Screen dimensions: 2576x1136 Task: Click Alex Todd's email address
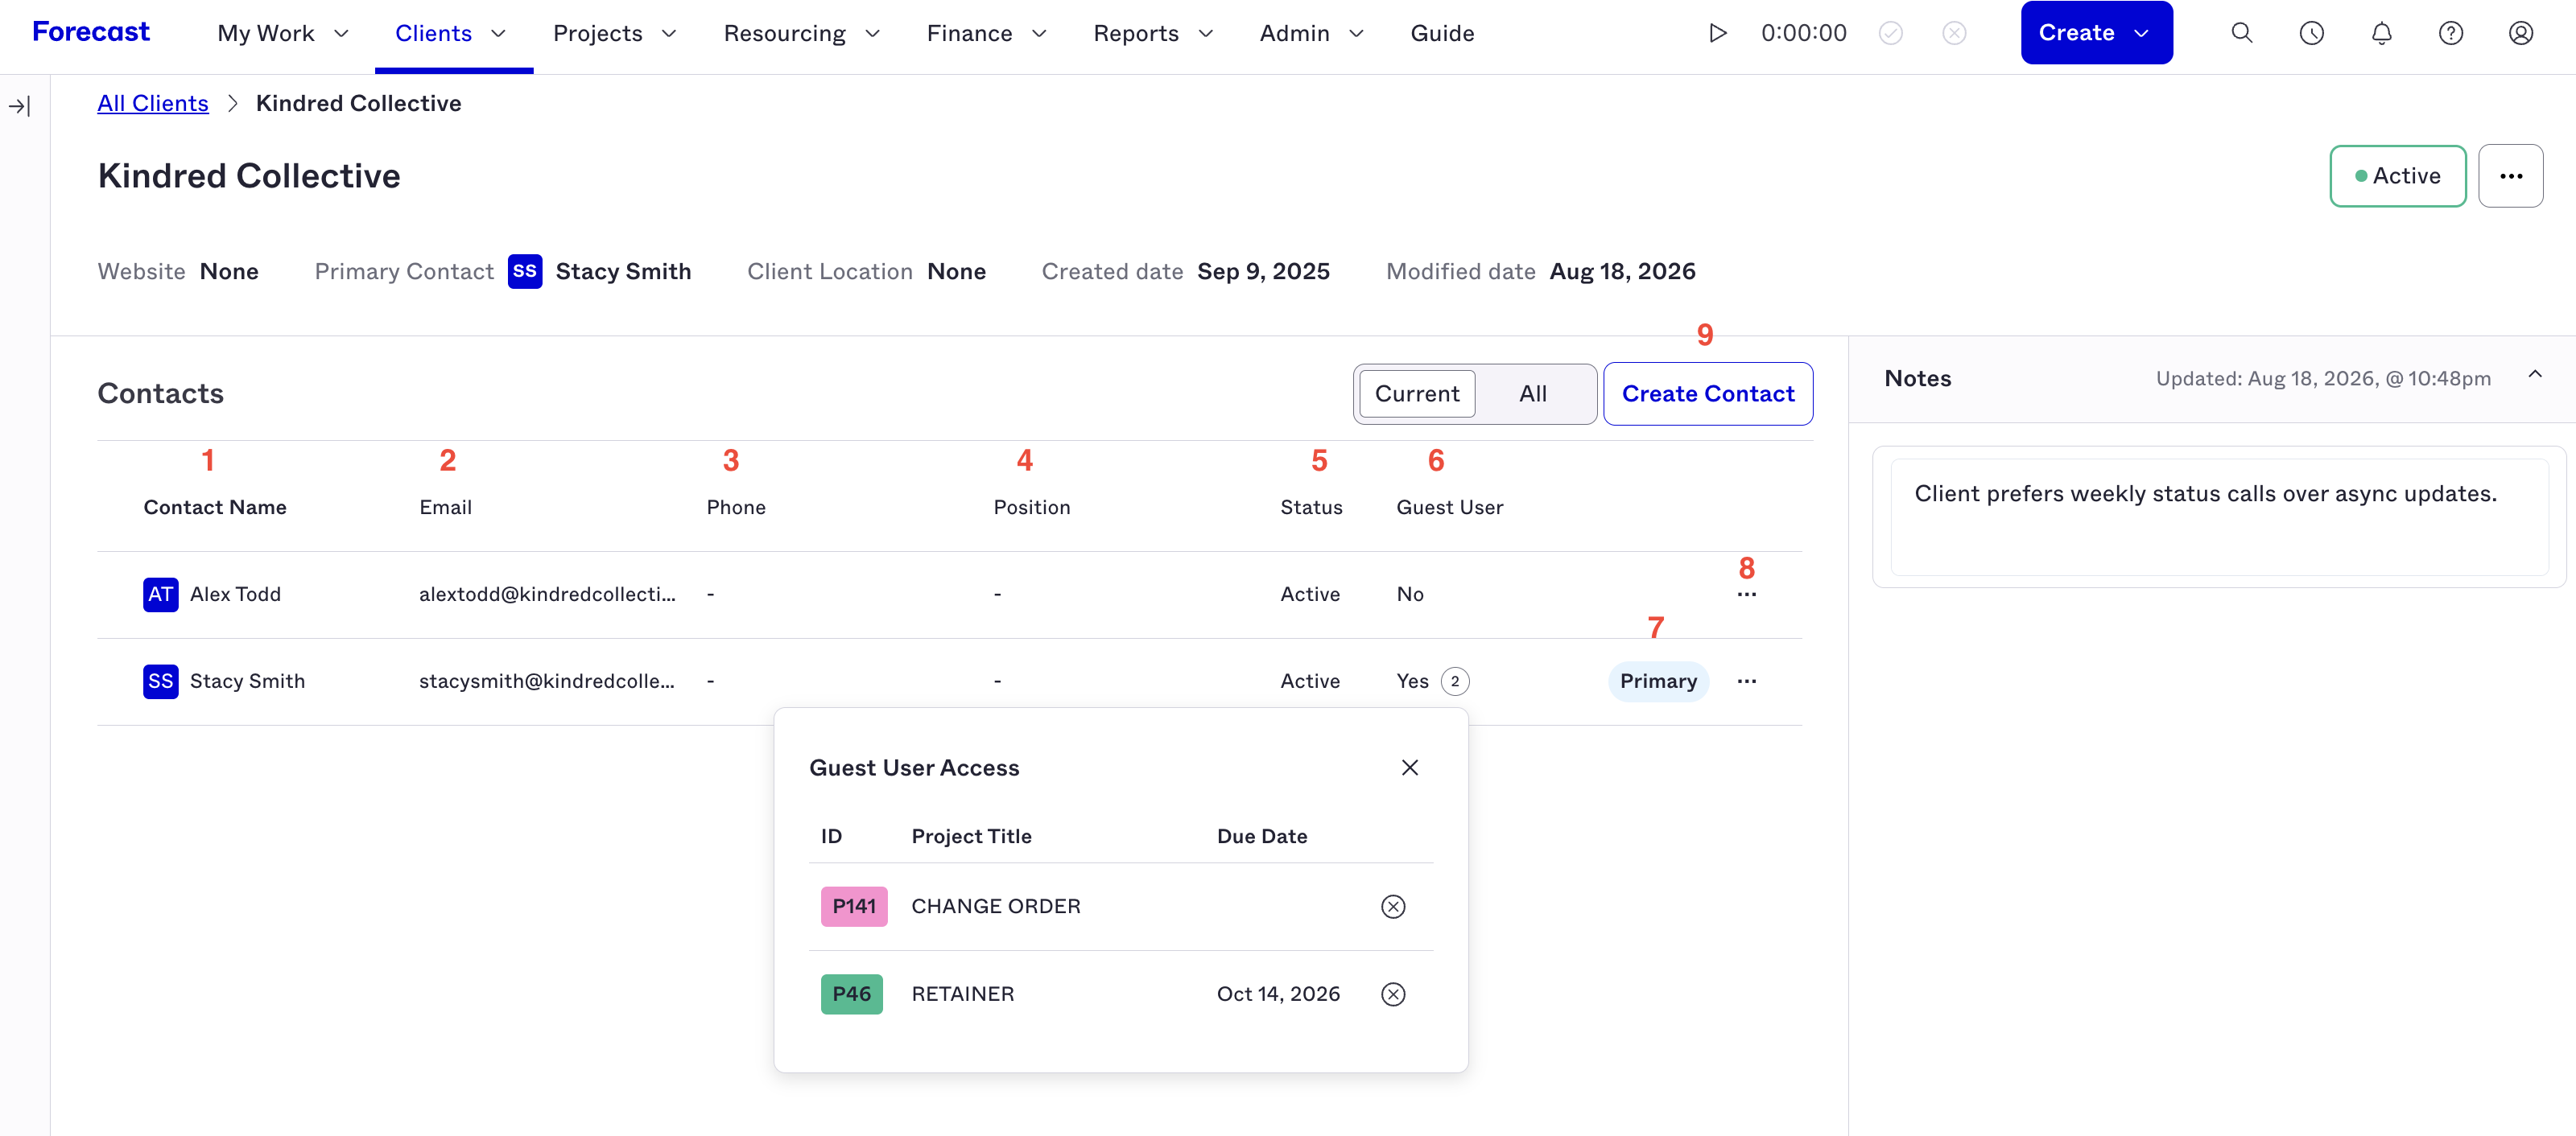[547, 595]
